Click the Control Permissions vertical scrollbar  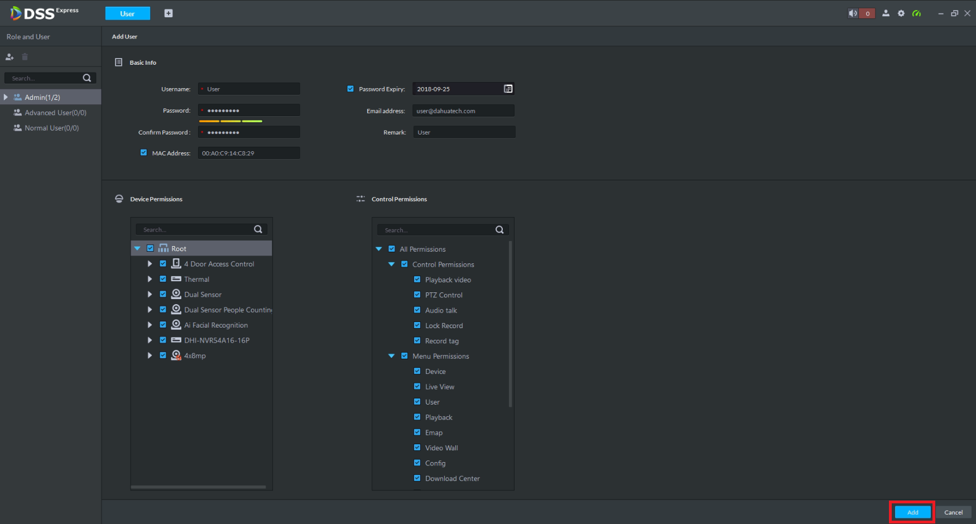pos(510,324)
